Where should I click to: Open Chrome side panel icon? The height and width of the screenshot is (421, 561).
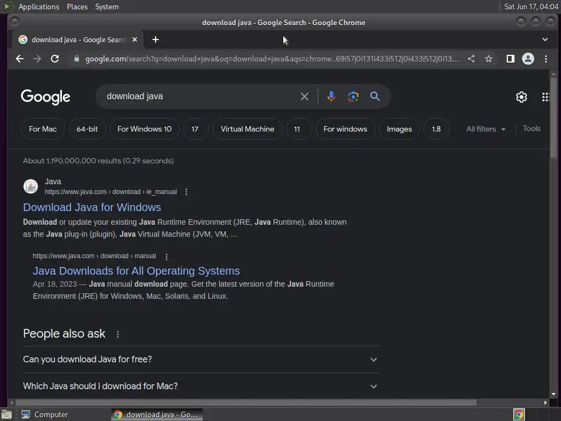coord(511,59)
